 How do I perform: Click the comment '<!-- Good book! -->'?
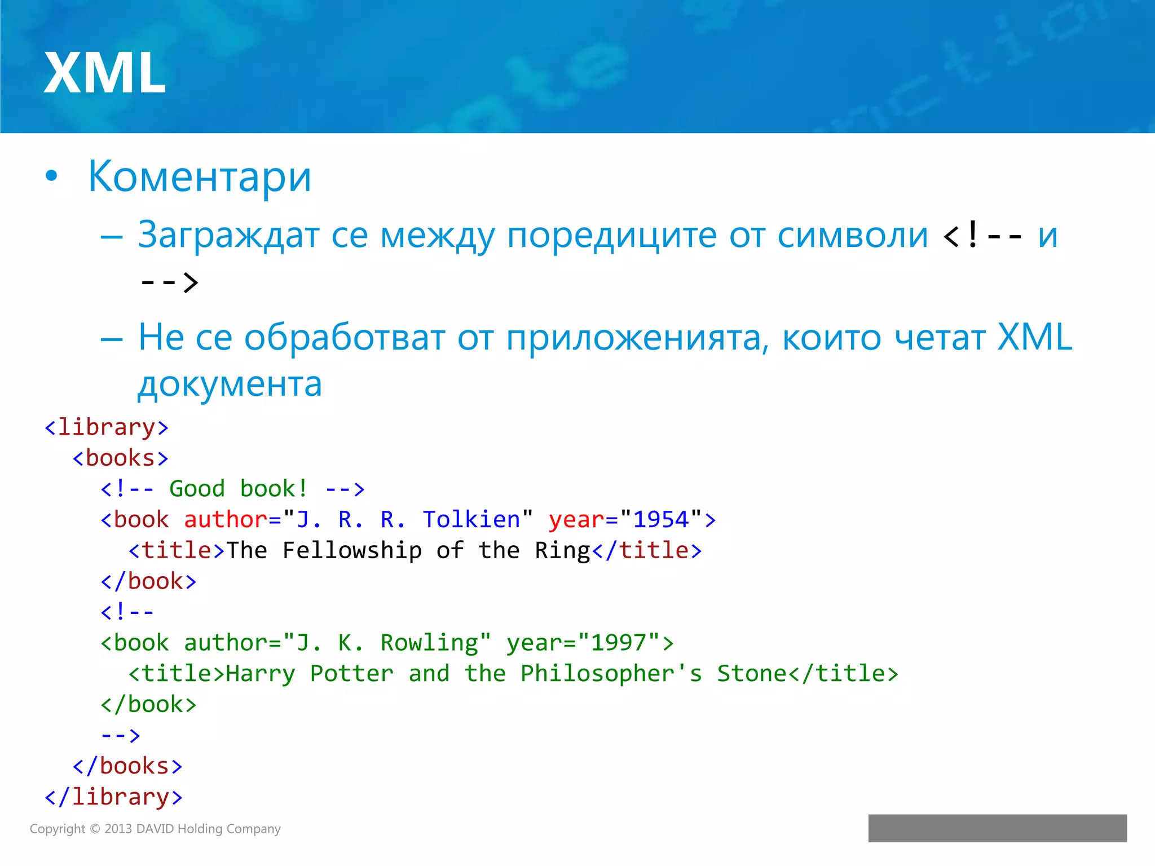232,489
